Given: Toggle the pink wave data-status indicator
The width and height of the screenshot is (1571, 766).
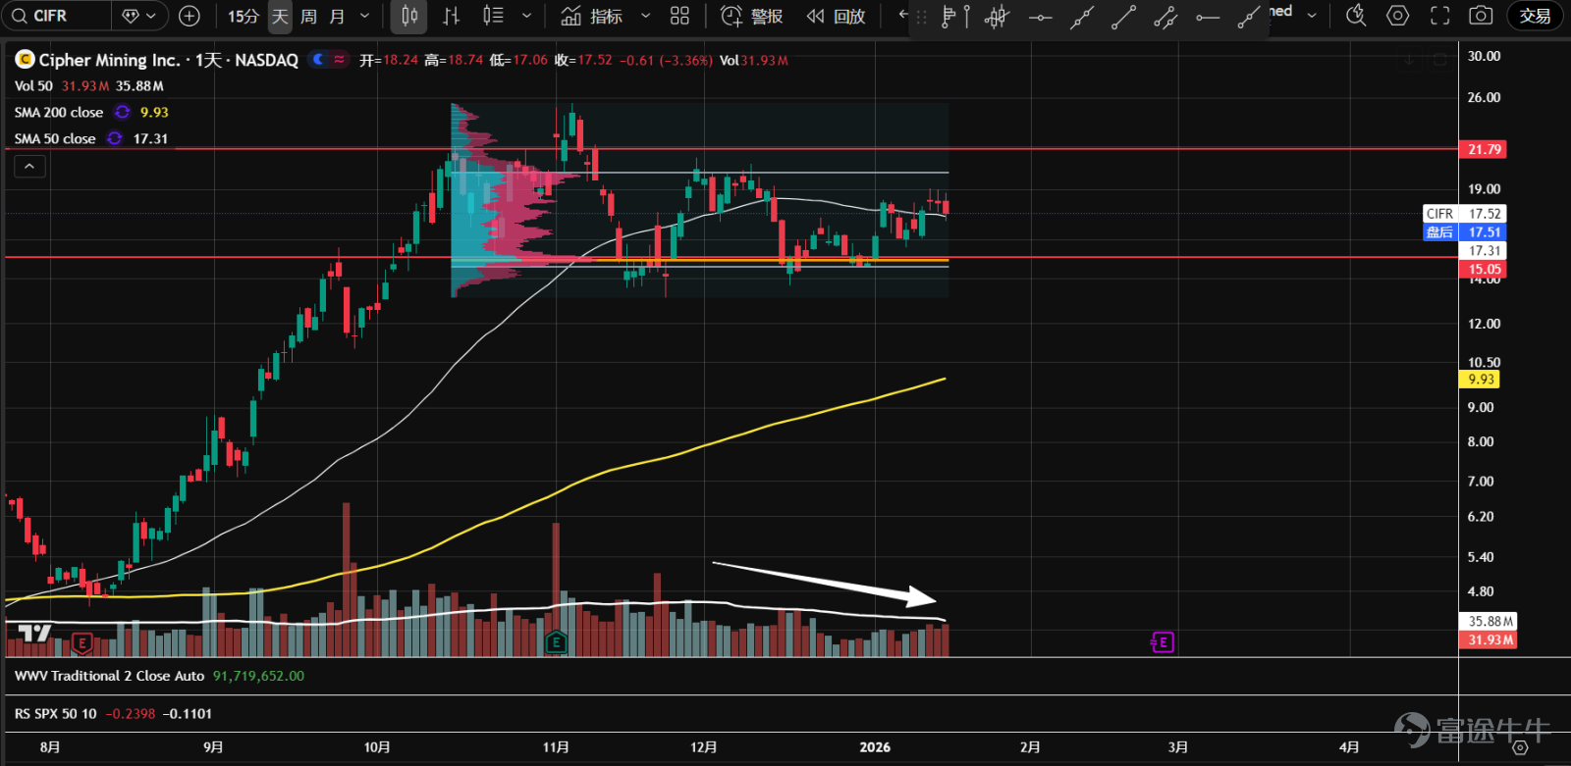Looking at the screenshot, I should pos(339,60).
